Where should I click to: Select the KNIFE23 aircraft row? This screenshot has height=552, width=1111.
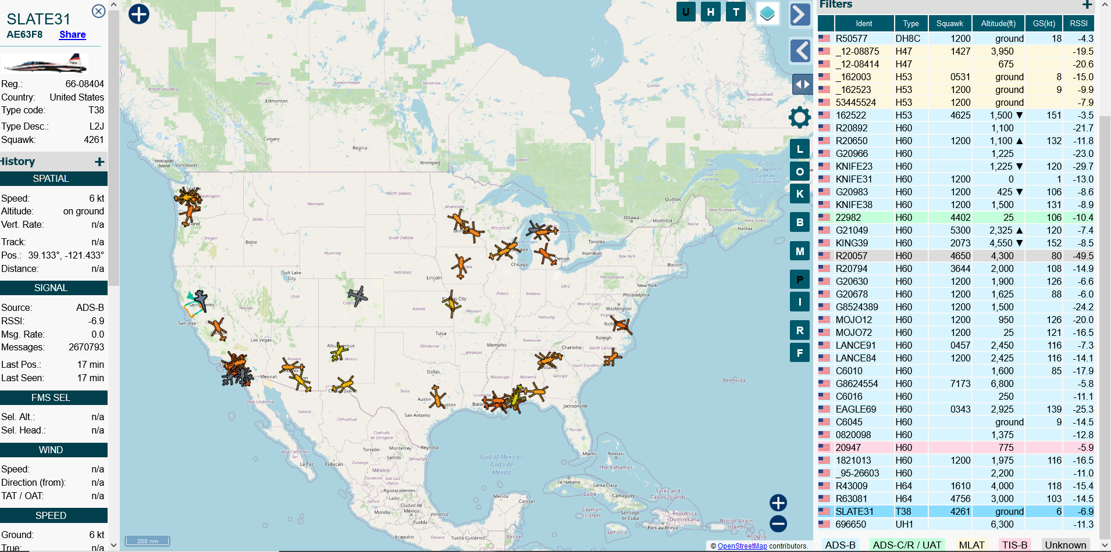pos(956,166)
